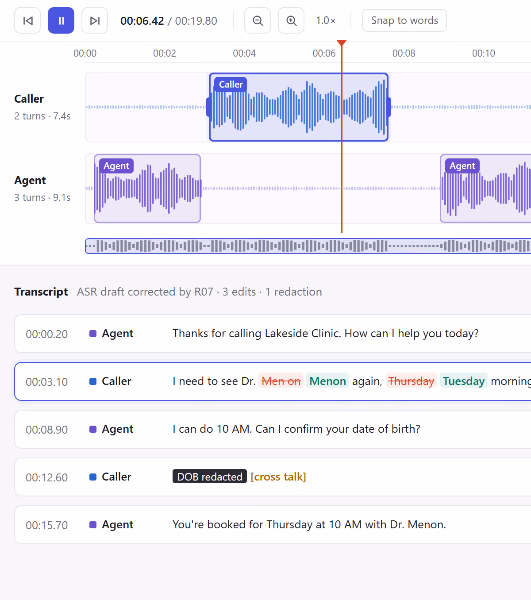Image resolution: width=531 pixels, height=600 pixels.
Task: Open the 00:08.90 Agent date of birth row
Action: point(273,429)
